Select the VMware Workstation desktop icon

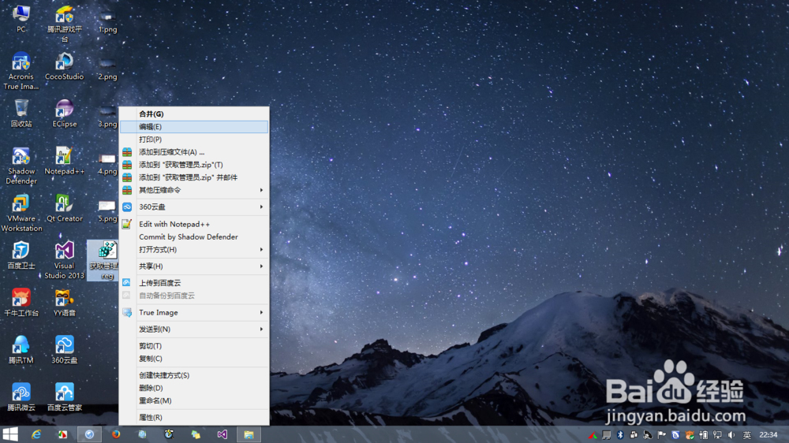pyautogui.click(x=21, y=213)
